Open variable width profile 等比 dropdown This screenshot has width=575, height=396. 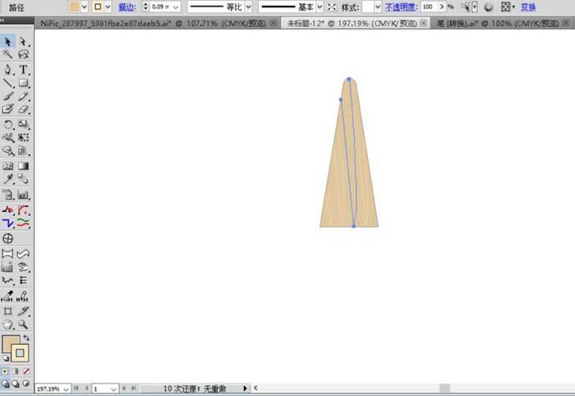(x=249, y=7)
